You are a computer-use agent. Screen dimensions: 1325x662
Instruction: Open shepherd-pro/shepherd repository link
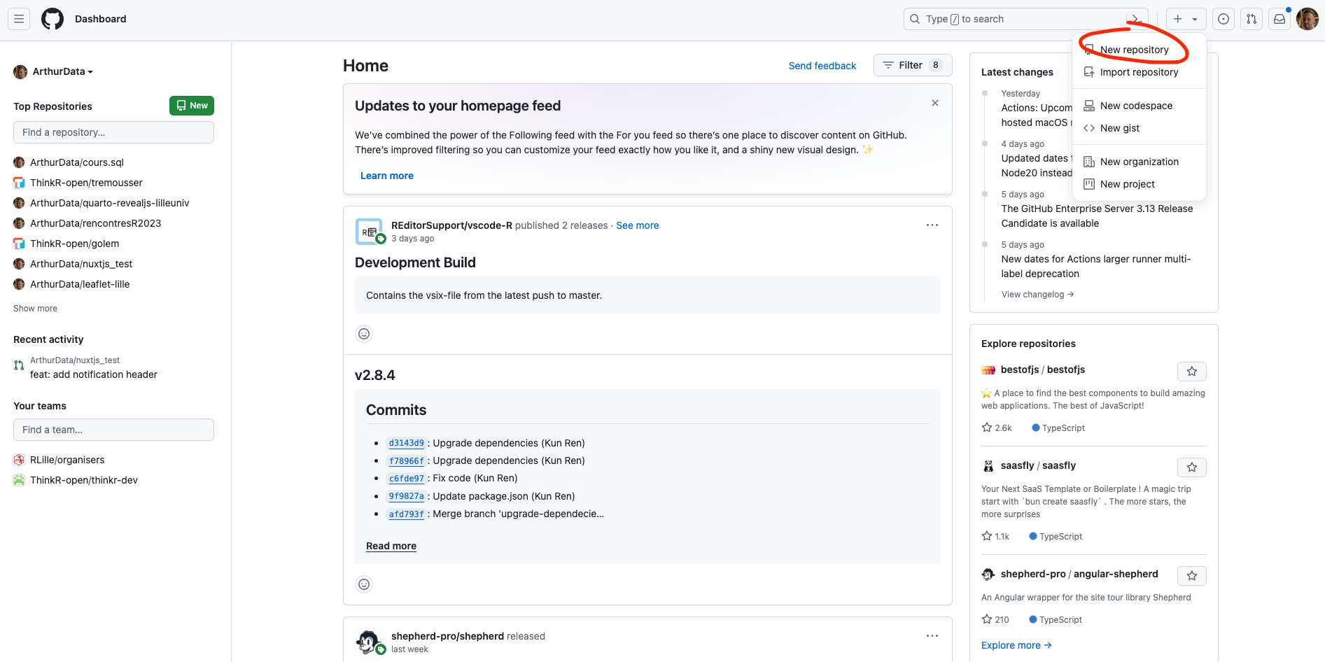point(447,636)
